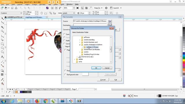185x104 pixels.
Task: Select the Text tool
Action: [x=2, y=57]
